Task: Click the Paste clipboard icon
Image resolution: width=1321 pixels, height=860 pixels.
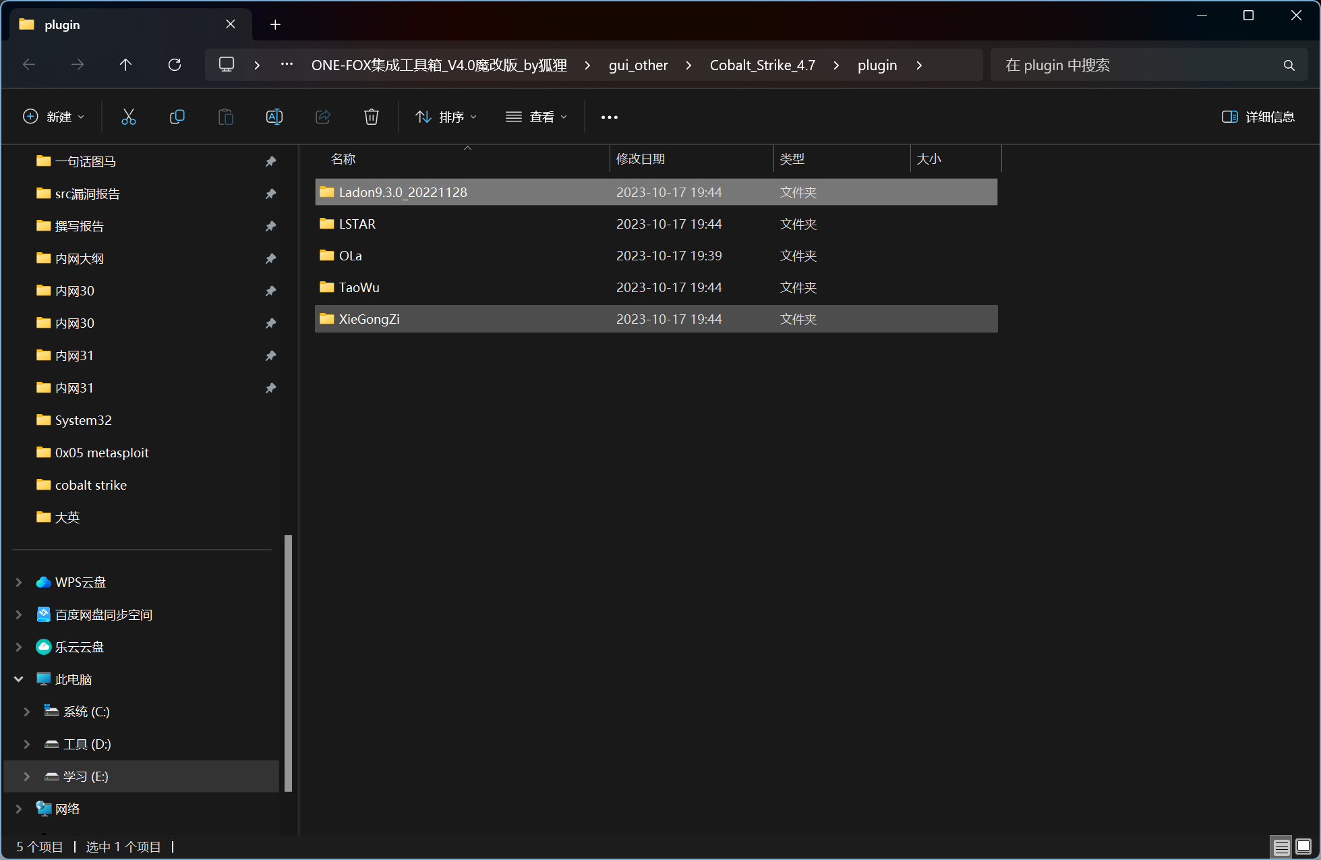Action: pos(225,117)
